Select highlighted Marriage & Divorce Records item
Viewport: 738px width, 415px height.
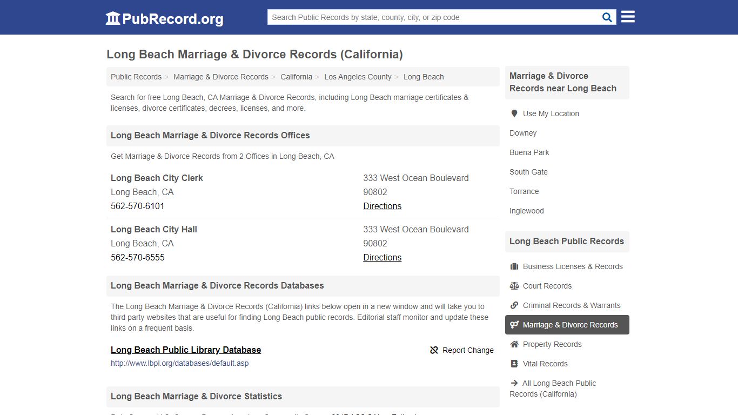[567, 325]
